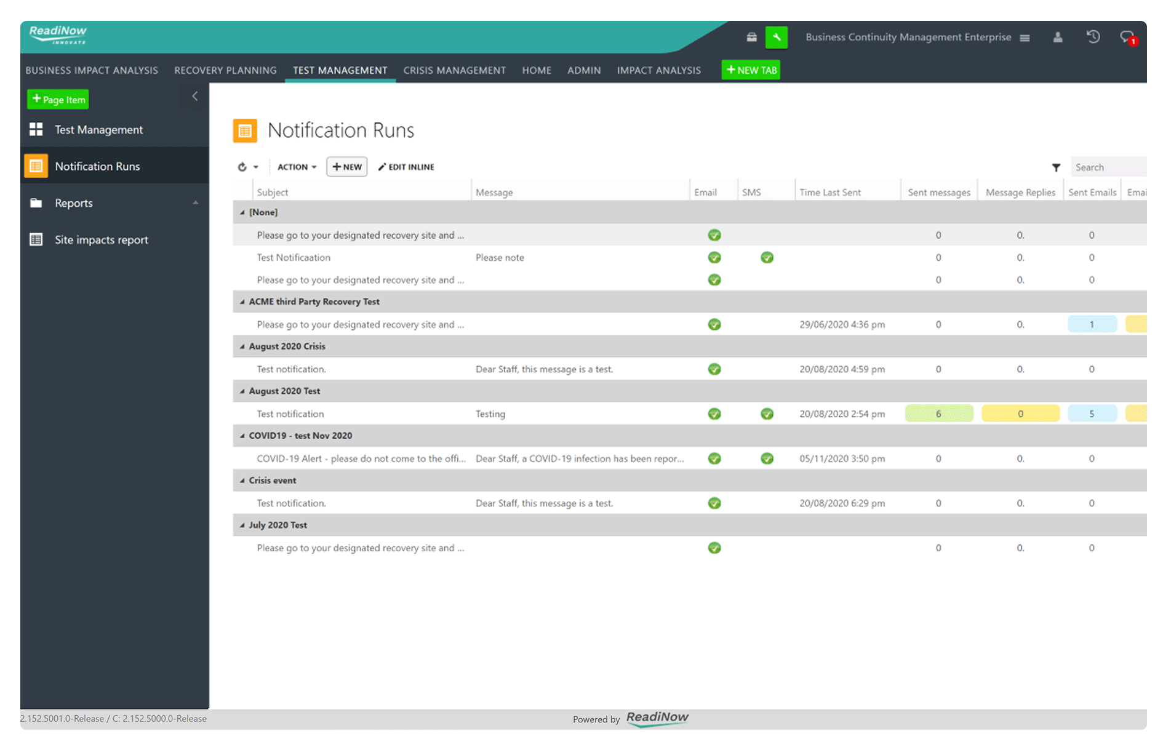Screen dimensions: 1171x752
Task: Sort by Sent messages column header
Action: coord(939,193)
